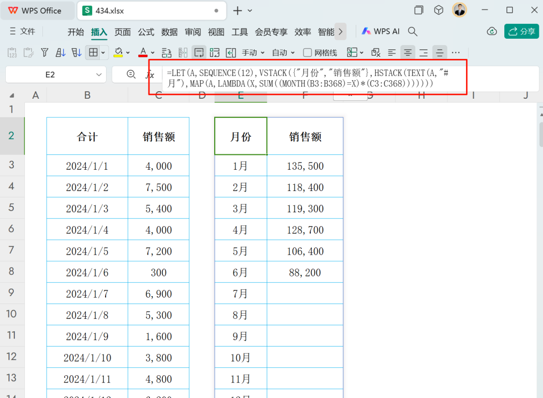This screenshot has width=543, height=398.
Task: Align text to the right icon
Action: (424, 53)
